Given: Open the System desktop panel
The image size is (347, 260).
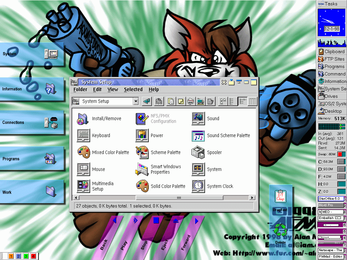Looking at the screenshot, I should [32, 54].
